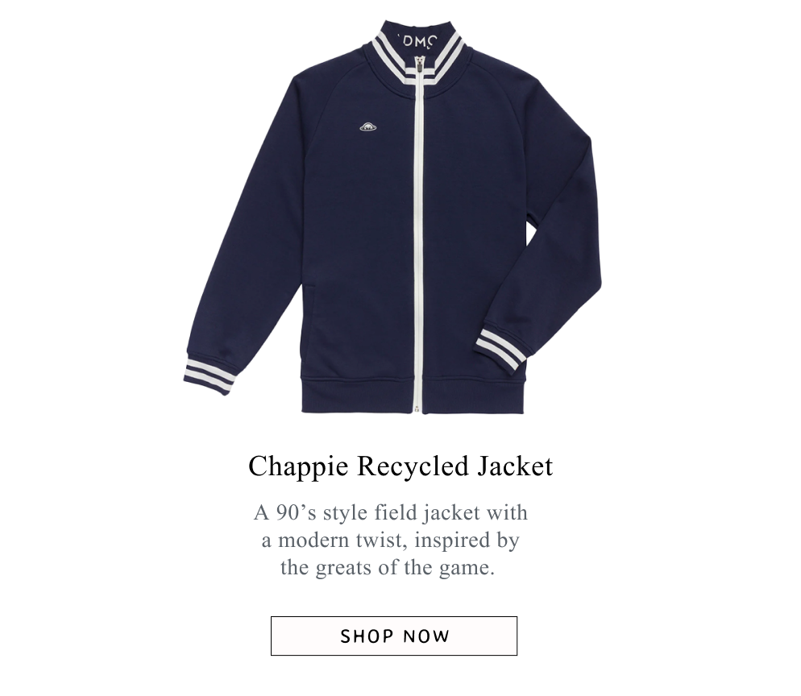Click the DMC lettering inside the collar
Image resolution: width=801 pixels, height=696 pixels.
(x=418, y=40)
